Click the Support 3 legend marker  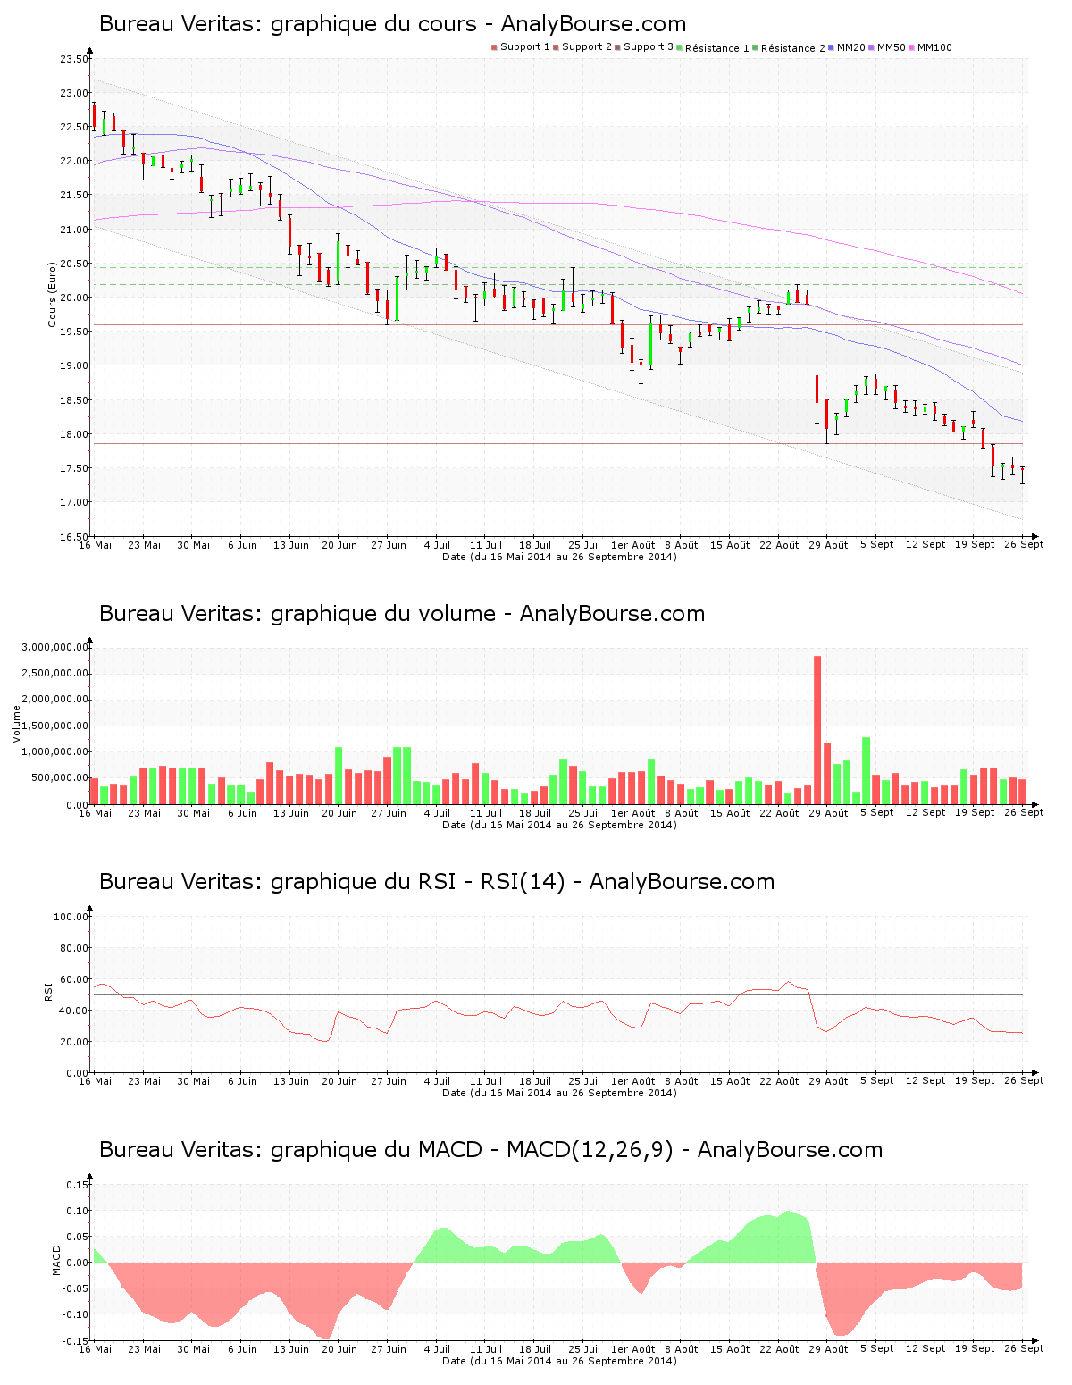(617, 47)
